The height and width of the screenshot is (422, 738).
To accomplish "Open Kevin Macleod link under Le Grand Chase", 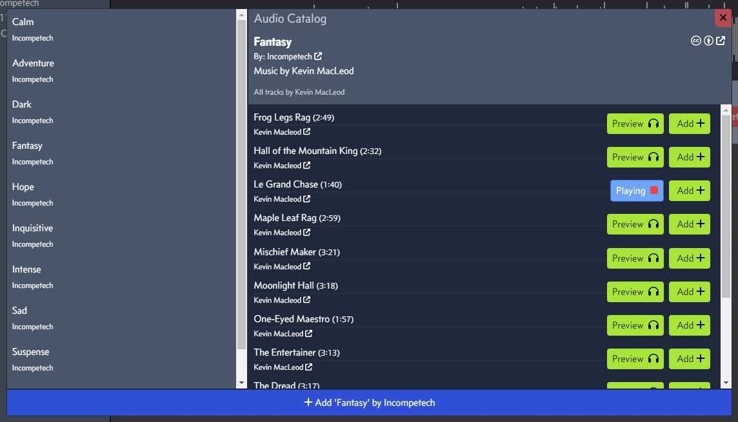I will [x=282, y=199].
